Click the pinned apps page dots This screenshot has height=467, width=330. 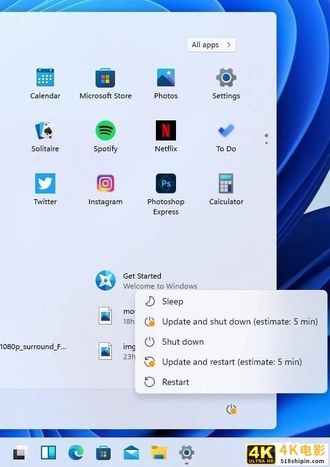pos(267,139)
